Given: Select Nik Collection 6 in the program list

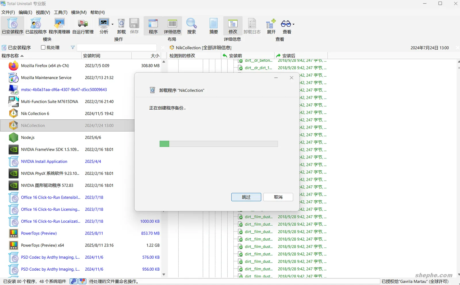Looking at the screenshot, I should point(35,113).
